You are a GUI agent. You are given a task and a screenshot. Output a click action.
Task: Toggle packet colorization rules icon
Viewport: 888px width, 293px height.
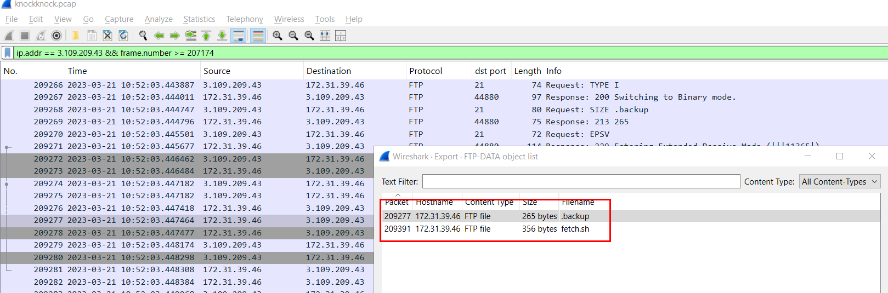tap(258, 36)
